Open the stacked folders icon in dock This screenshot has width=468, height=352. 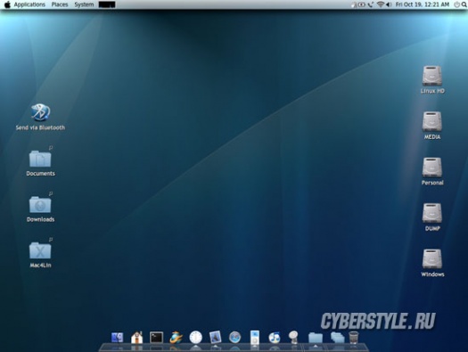337,338
